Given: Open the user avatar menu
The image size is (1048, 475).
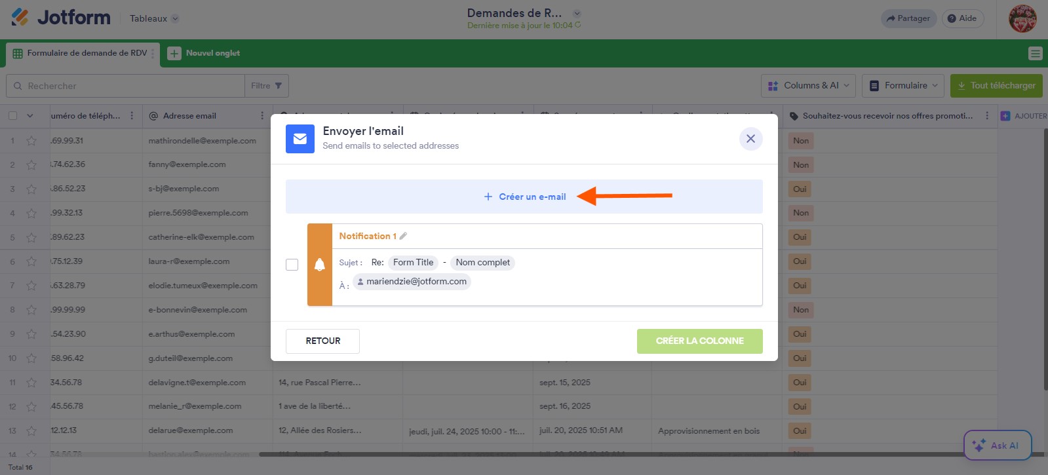Looking at the screenshot, I should tap(1022, 18).
